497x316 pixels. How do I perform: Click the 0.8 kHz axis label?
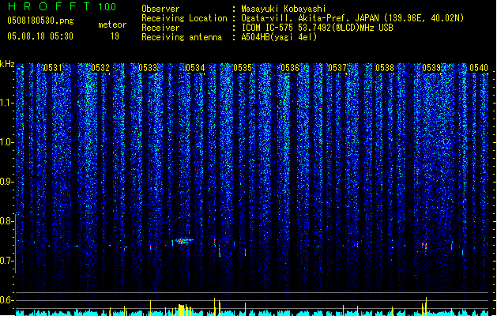6,221
